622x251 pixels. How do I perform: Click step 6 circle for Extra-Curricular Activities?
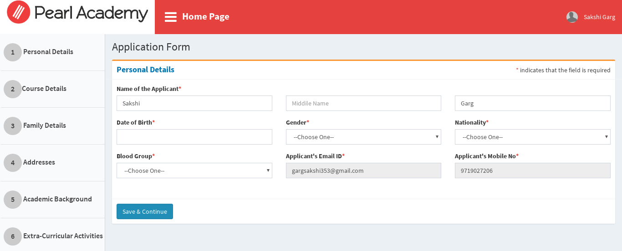pyautogui.click(x=13, y=236)
